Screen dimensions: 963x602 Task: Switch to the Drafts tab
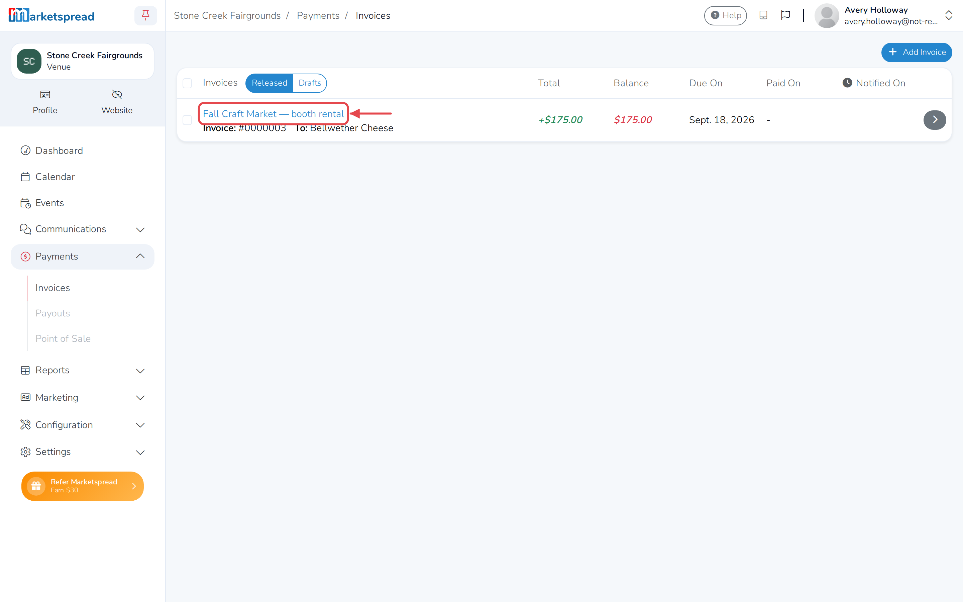(310, 83)
